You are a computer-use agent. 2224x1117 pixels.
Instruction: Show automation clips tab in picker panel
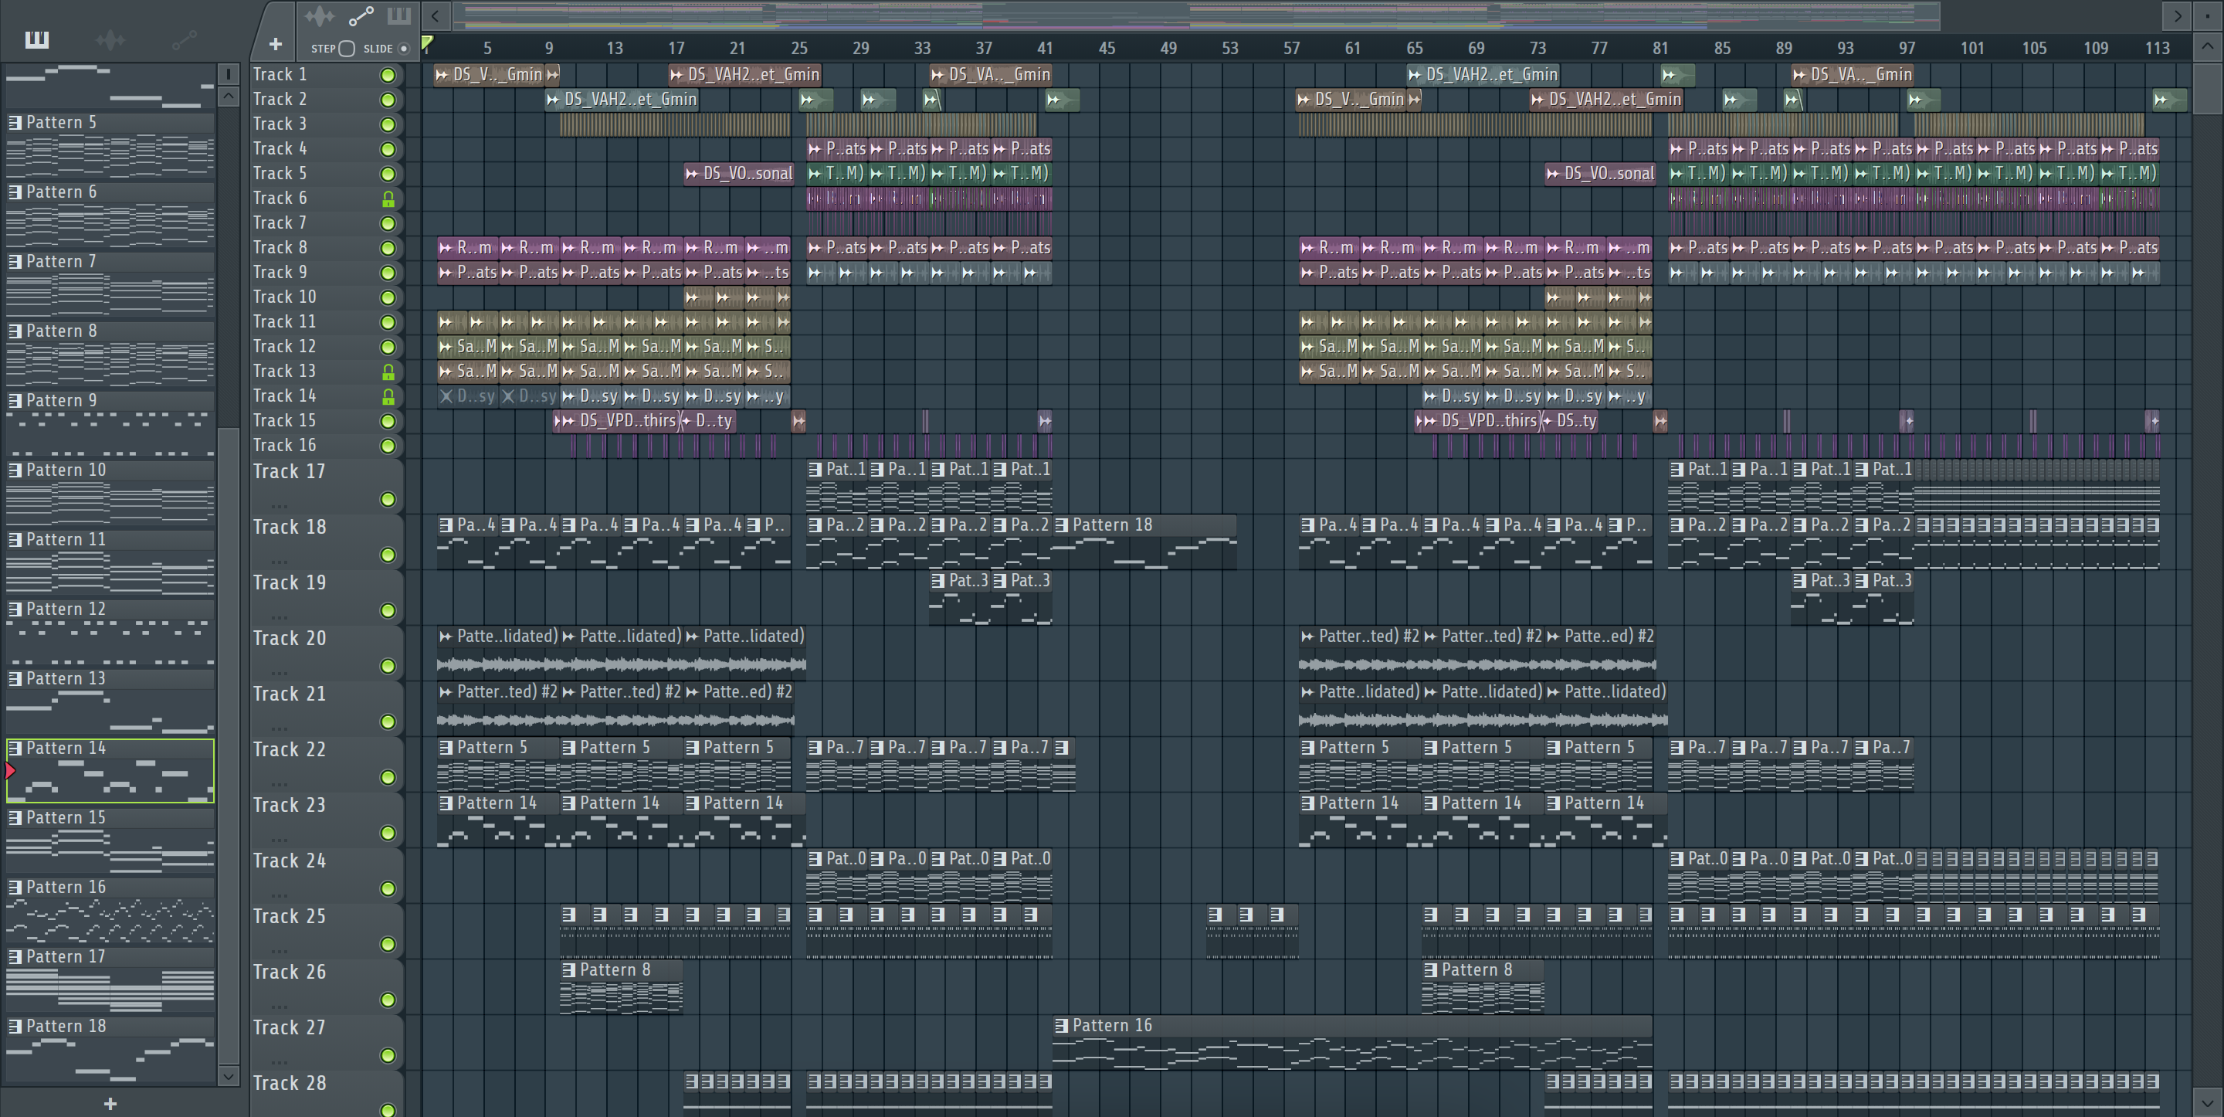point(184,39)
